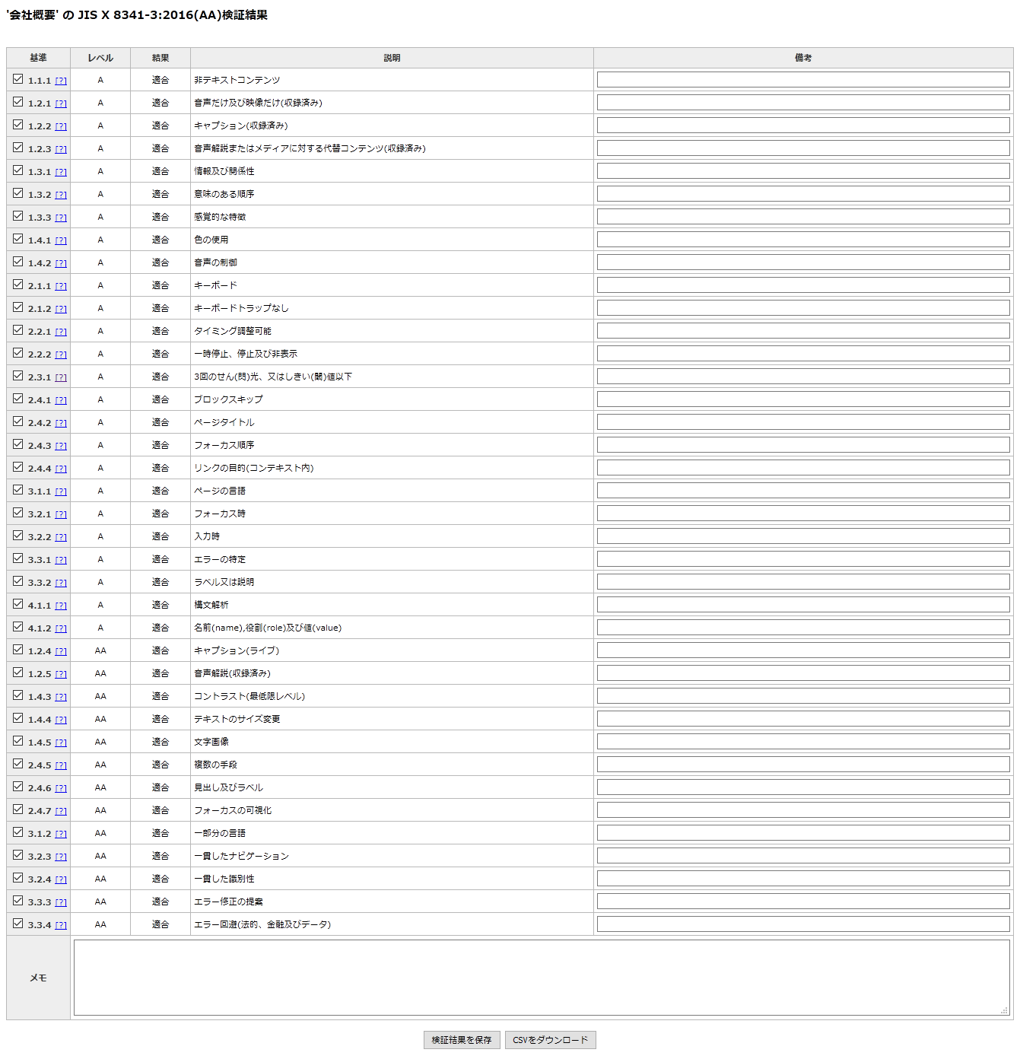Click description text 複数の手段
Viewport: 1020px width, 1059px height.
point(215,765)
